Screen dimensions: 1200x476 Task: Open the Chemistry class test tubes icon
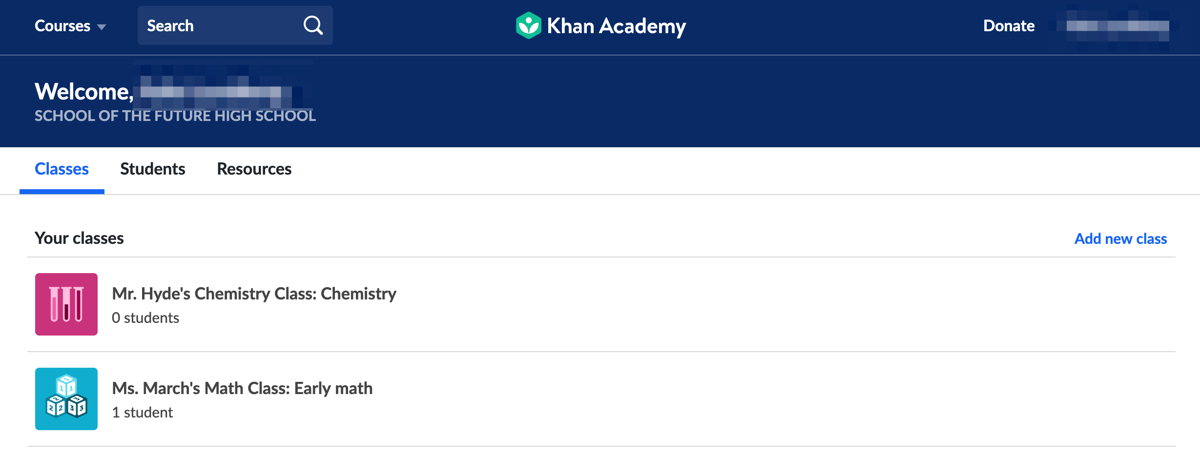tap(66, 304)
